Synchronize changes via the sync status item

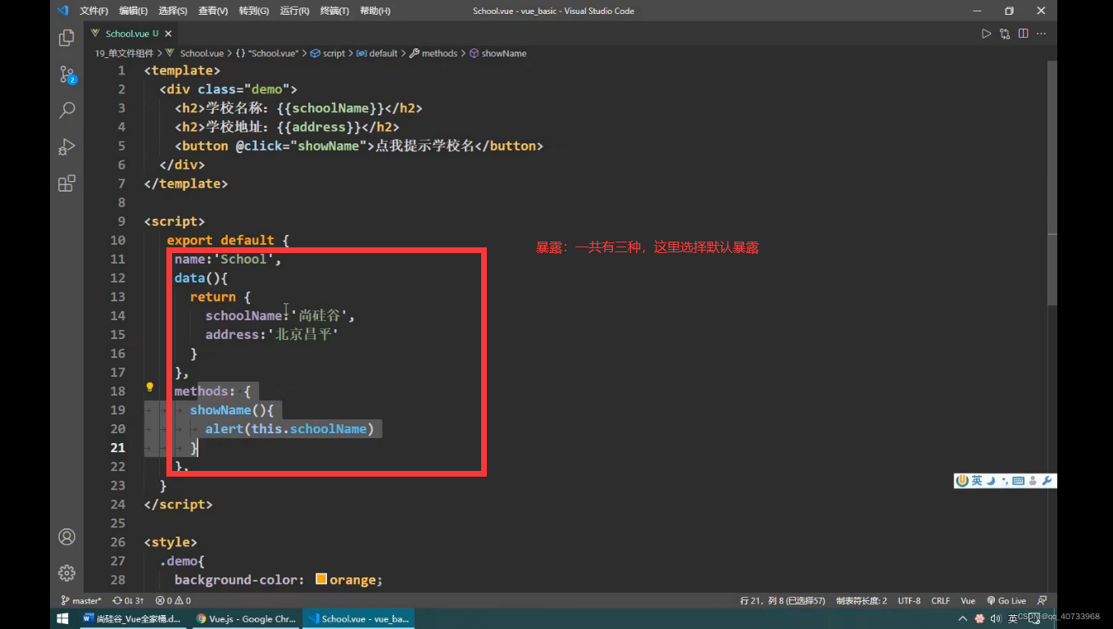coord(128,600)
